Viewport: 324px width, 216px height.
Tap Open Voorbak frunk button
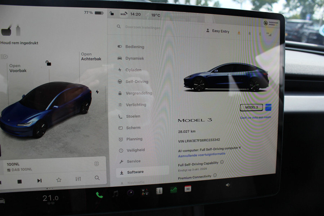coord(18,68)
